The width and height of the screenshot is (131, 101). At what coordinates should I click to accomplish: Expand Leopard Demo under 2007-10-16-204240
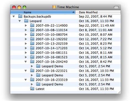[x=32, y=66]
